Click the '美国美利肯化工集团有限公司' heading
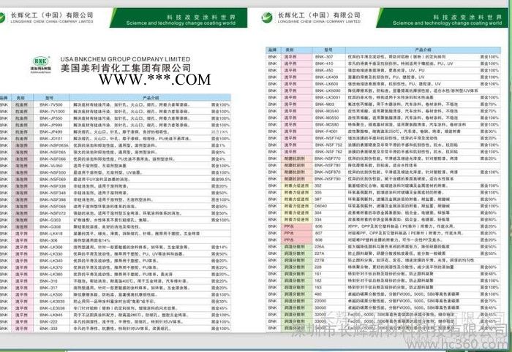 tap(126, 68)
